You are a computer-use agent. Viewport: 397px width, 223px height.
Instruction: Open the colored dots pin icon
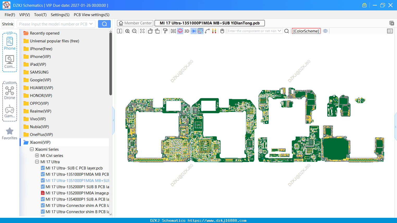(214, 31)
